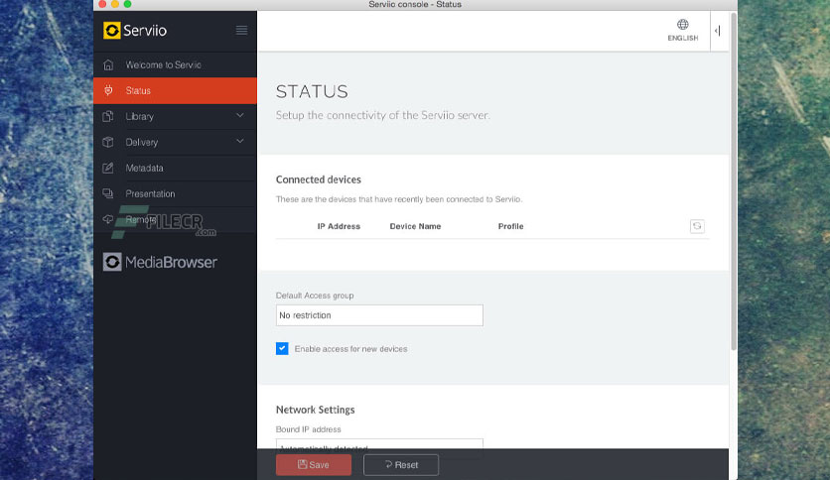This screenshot has height=480, width=830.
Task: Click the Library documents icon
Action: click(x=108, y=116)
